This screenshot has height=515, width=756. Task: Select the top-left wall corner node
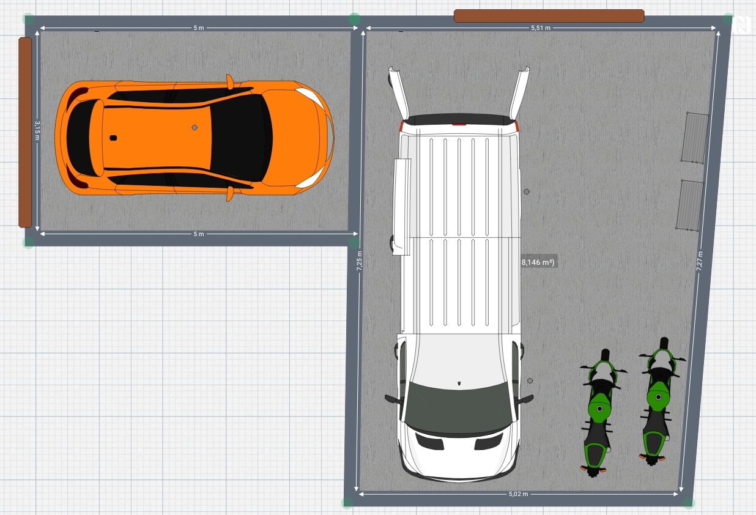click(x=29, y=19)
